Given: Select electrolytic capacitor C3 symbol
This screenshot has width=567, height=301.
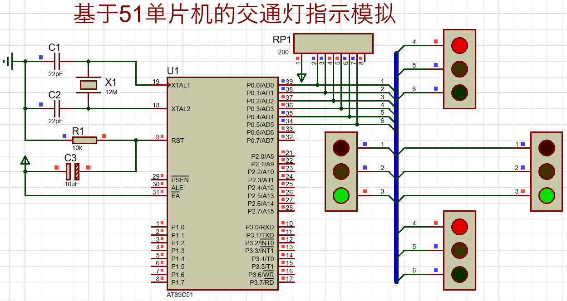Looking at the screenshot, I should click(x=72, y=172).
